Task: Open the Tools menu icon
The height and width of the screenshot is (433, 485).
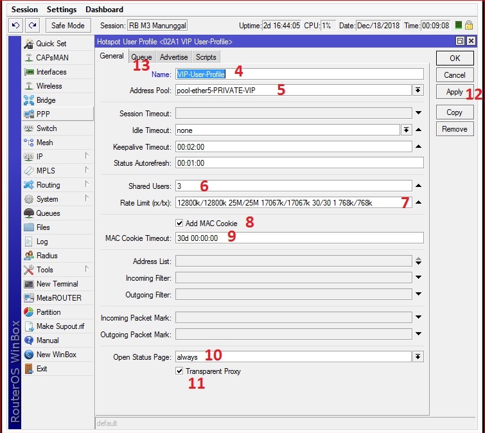Action: click(x=29, y=270)
